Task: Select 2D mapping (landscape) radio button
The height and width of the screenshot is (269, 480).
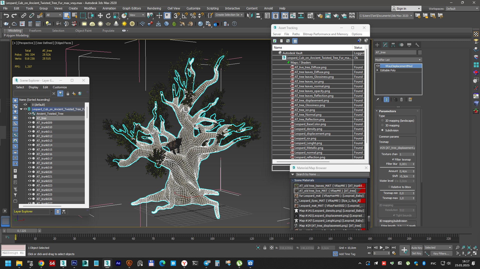Action: (x=382, y=120)
